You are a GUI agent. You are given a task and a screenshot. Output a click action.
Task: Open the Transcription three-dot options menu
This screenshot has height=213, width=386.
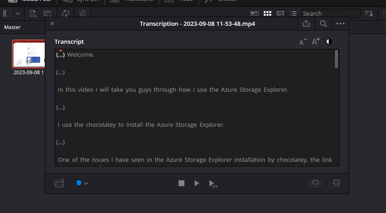pyautogui.click(x=340, y=24)
